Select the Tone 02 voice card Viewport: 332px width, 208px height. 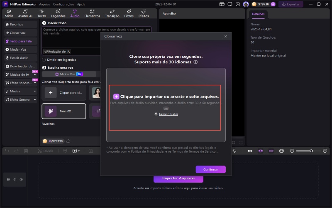63,111
